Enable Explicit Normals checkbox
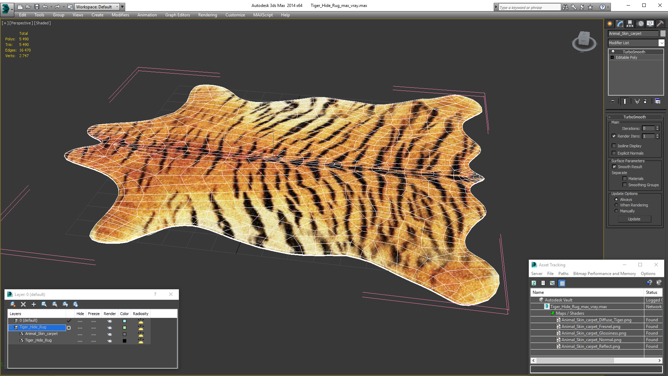The height and width of the screenshot is (376, 668). [x=614, y=153]
